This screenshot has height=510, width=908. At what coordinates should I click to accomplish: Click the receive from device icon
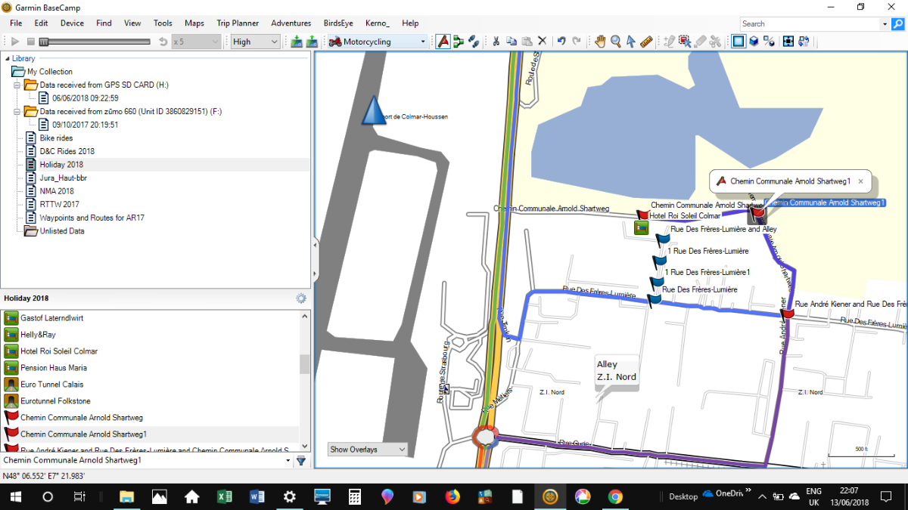[311, 42]
